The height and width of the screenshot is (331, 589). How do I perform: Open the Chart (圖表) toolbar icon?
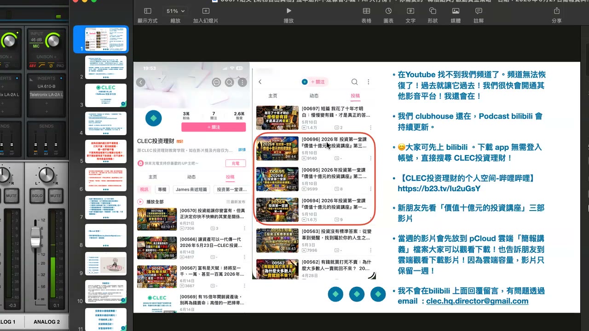pyautogui.click(x=388, y=11)
